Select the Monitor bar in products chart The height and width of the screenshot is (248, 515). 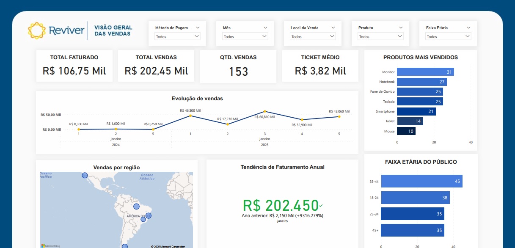425,72
